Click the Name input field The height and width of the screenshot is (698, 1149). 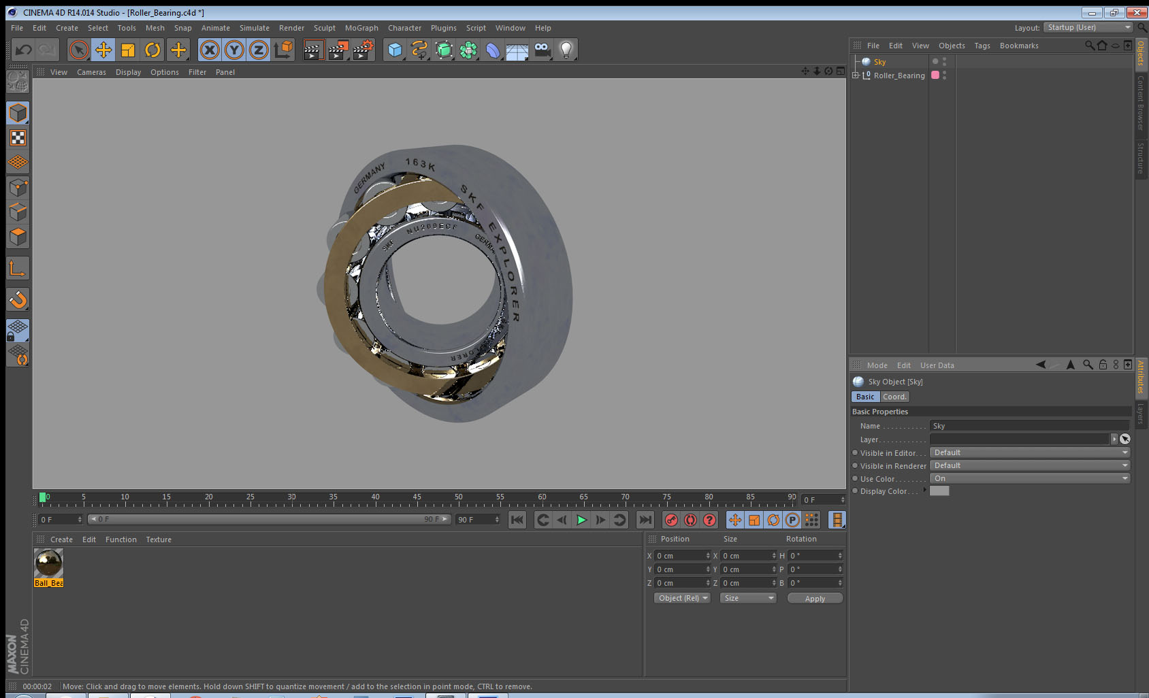click(1029, 426)
